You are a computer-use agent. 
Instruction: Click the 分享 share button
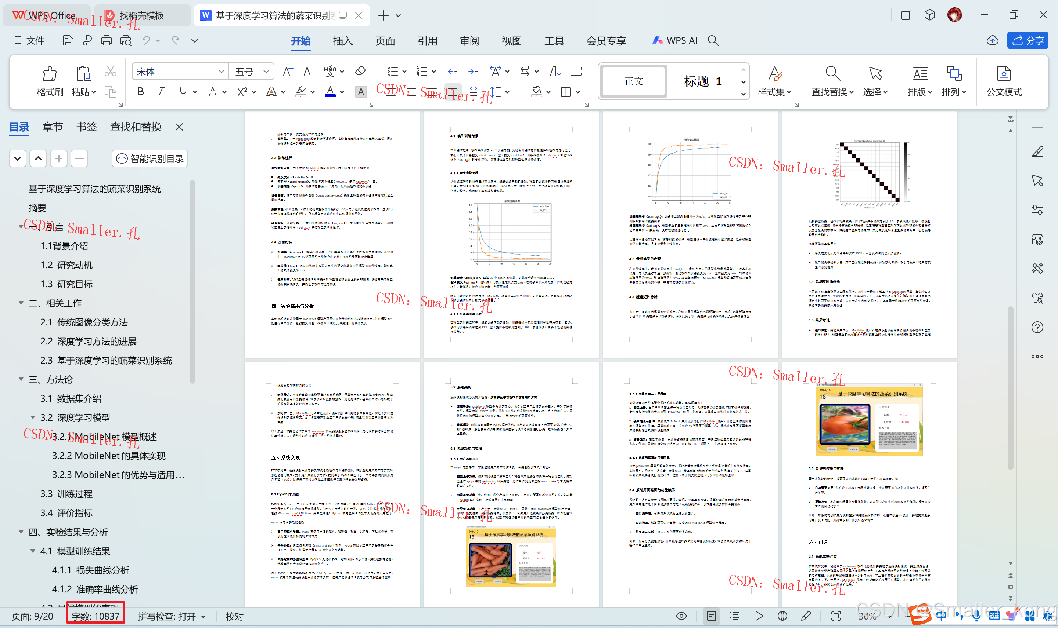(1028, 41)
